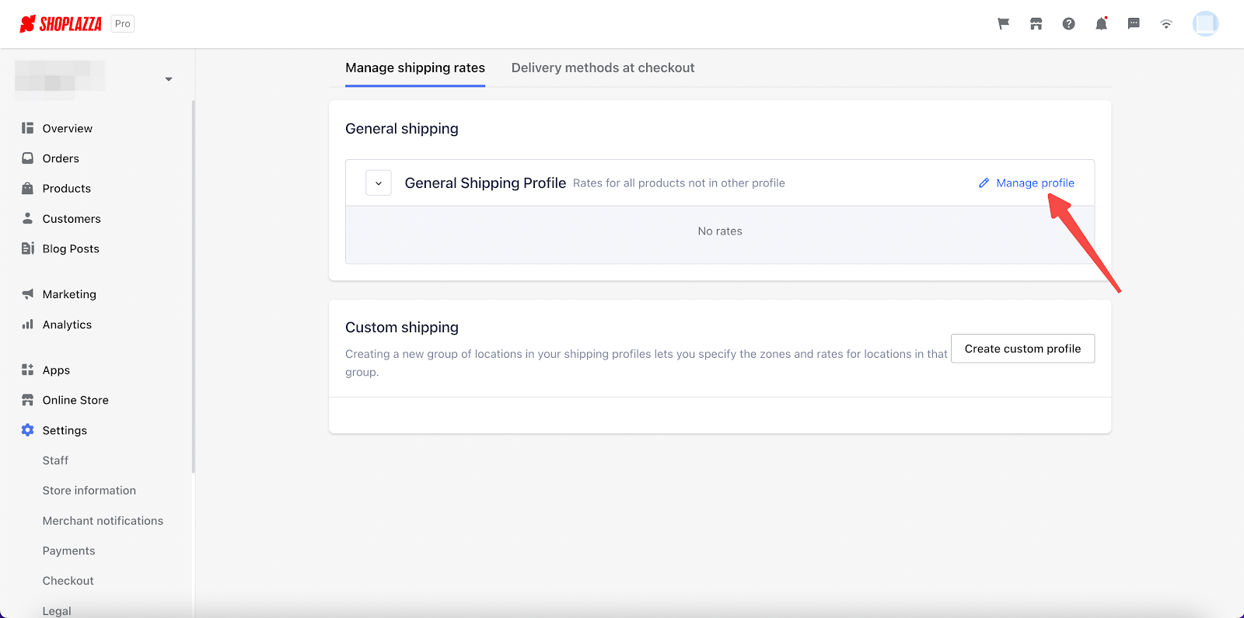Click the No rates text
The height and width of the screenshot is (618, 1244).
(x=720, y=231)
